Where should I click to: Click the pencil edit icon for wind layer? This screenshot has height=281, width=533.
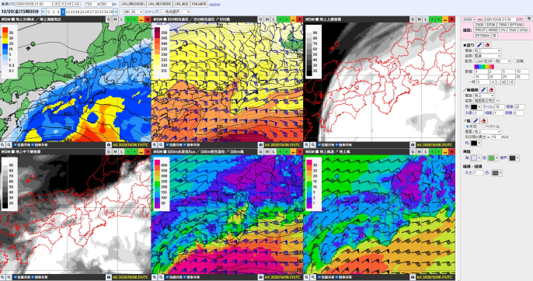(476, 120)
